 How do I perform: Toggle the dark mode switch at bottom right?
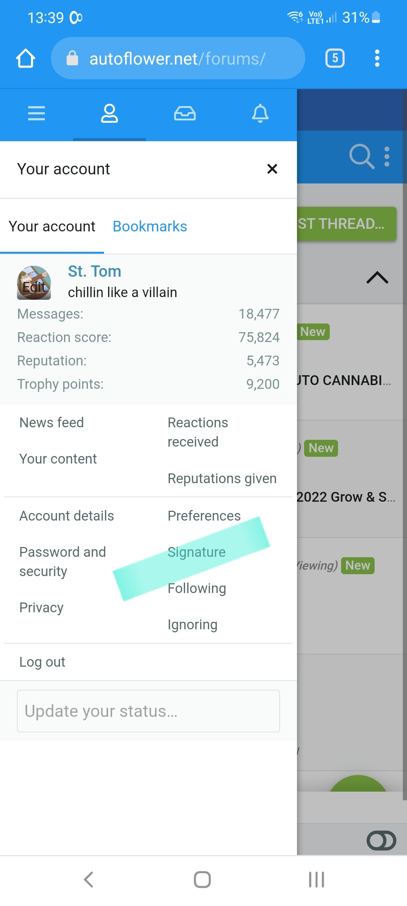pyautogui.click(x=381, y=841)
